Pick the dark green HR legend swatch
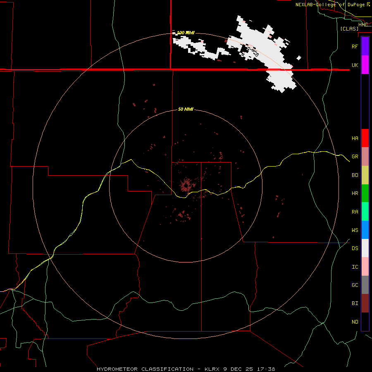Viewport: 372px width, 372px height. [x=365, y=193]
